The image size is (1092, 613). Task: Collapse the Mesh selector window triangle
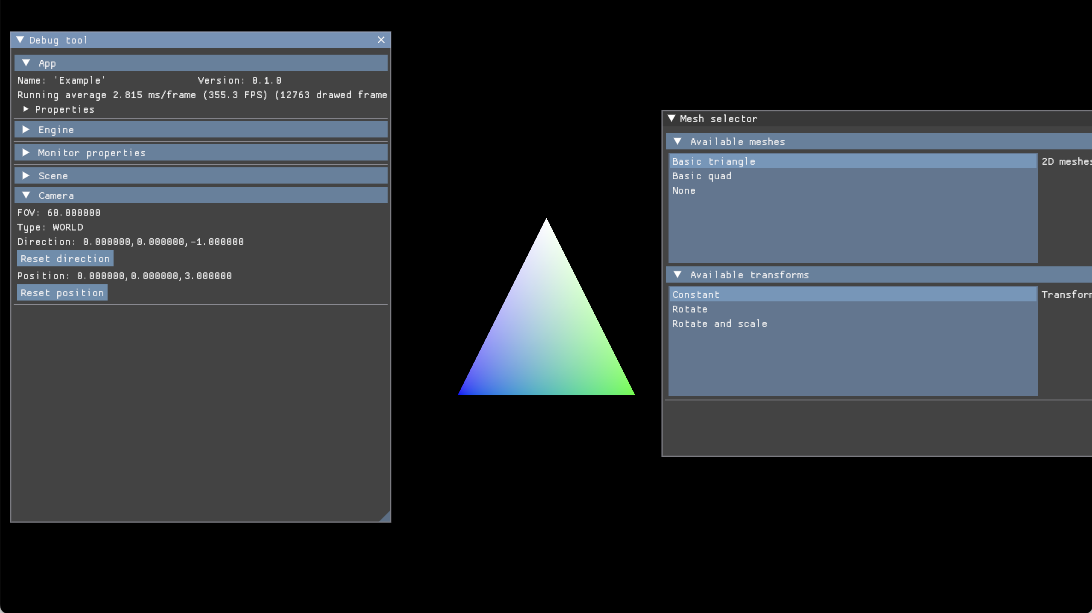tap(671, 118)
